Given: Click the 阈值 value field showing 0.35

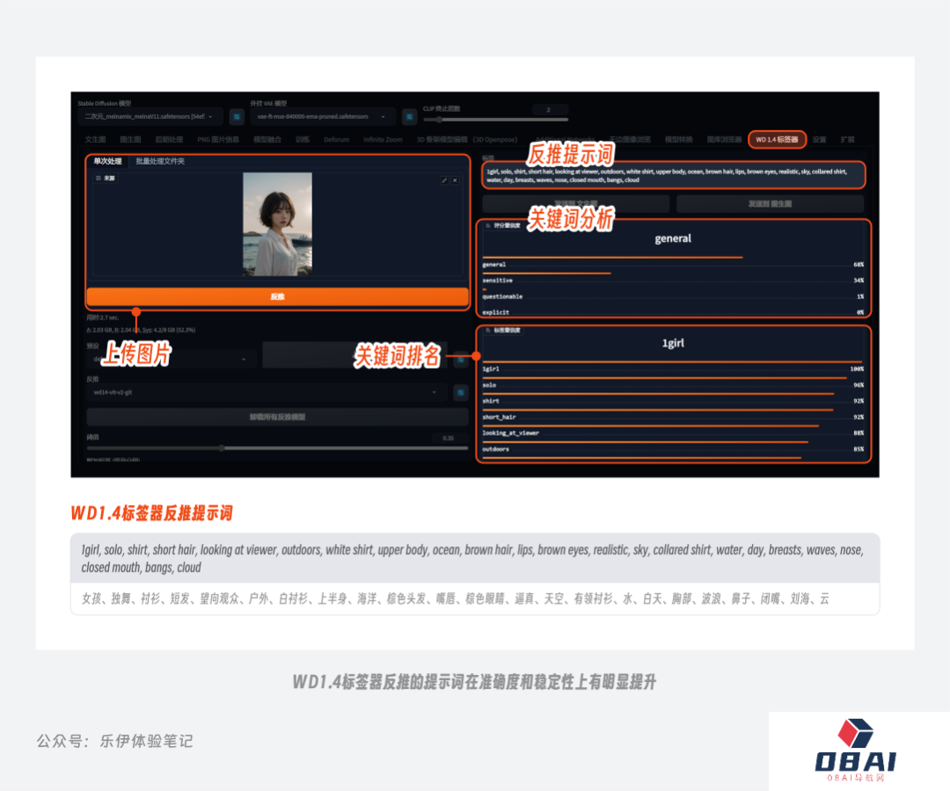Looking at the screenshot, I should click(449, 437).
